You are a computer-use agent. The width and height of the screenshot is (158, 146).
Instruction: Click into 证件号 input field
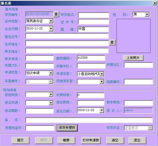click(94, 22)
